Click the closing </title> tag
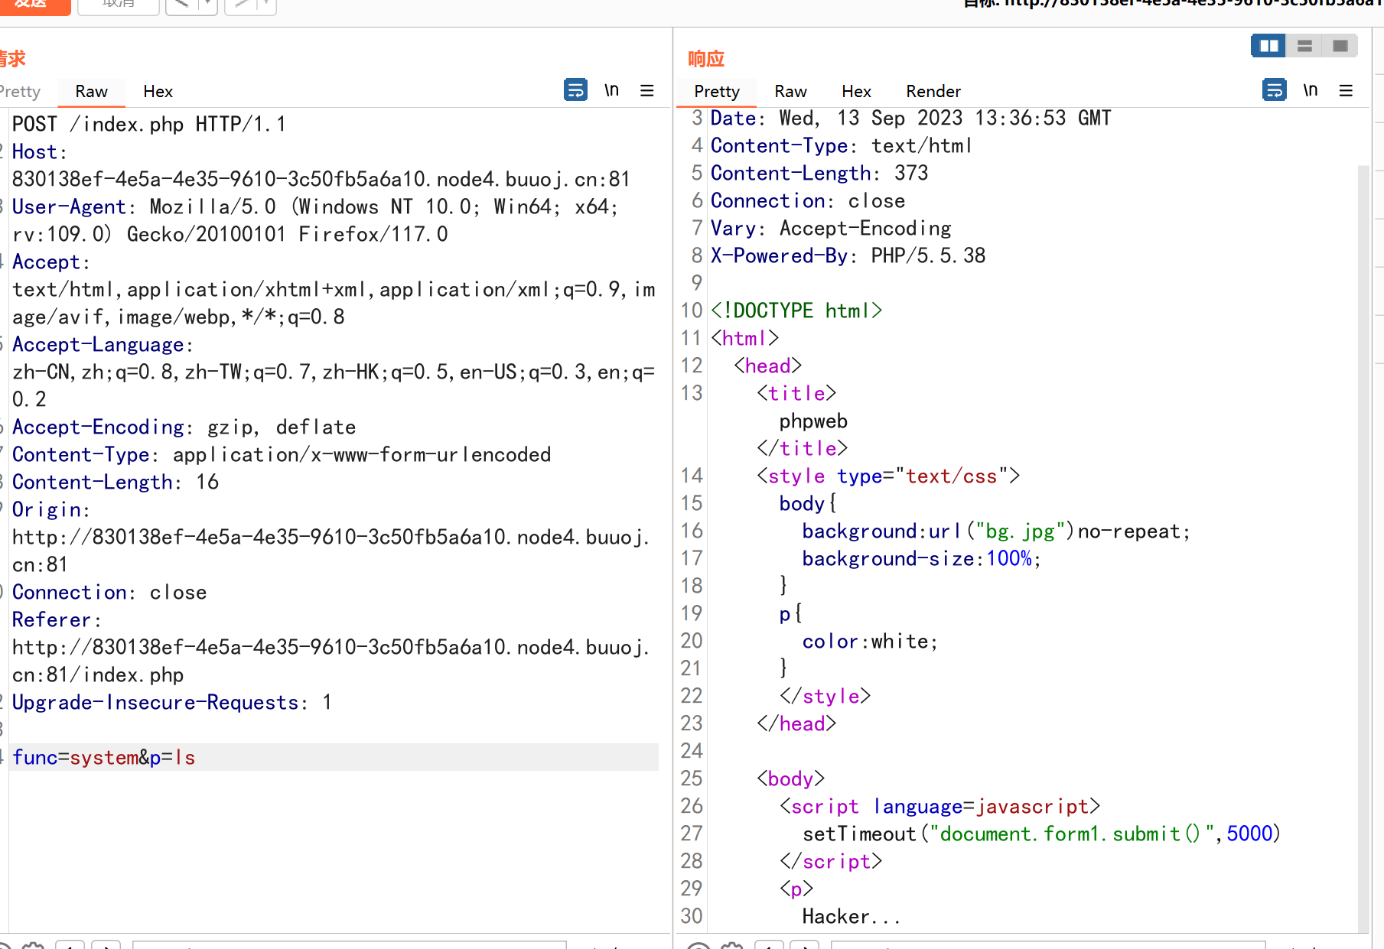The width and height of the screenshot is (1384, 949). point(803,449)
